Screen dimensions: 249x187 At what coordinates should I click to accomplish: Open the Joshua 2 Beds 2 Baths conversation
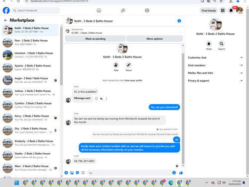(30, 93)
